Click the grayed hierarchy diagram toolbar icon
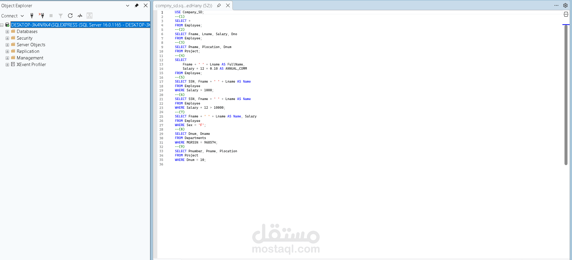 (89, 16)
